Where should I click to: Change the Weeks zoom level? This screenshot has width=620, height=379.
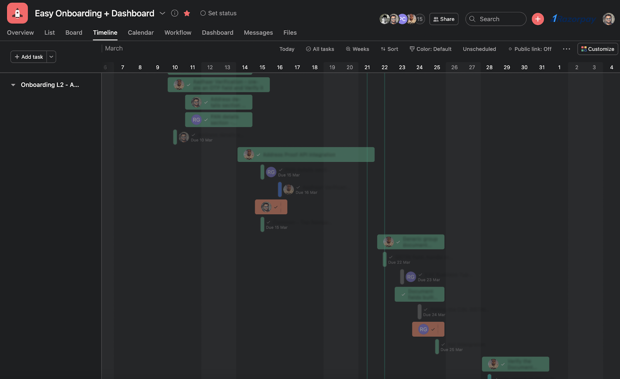(357, 49)
